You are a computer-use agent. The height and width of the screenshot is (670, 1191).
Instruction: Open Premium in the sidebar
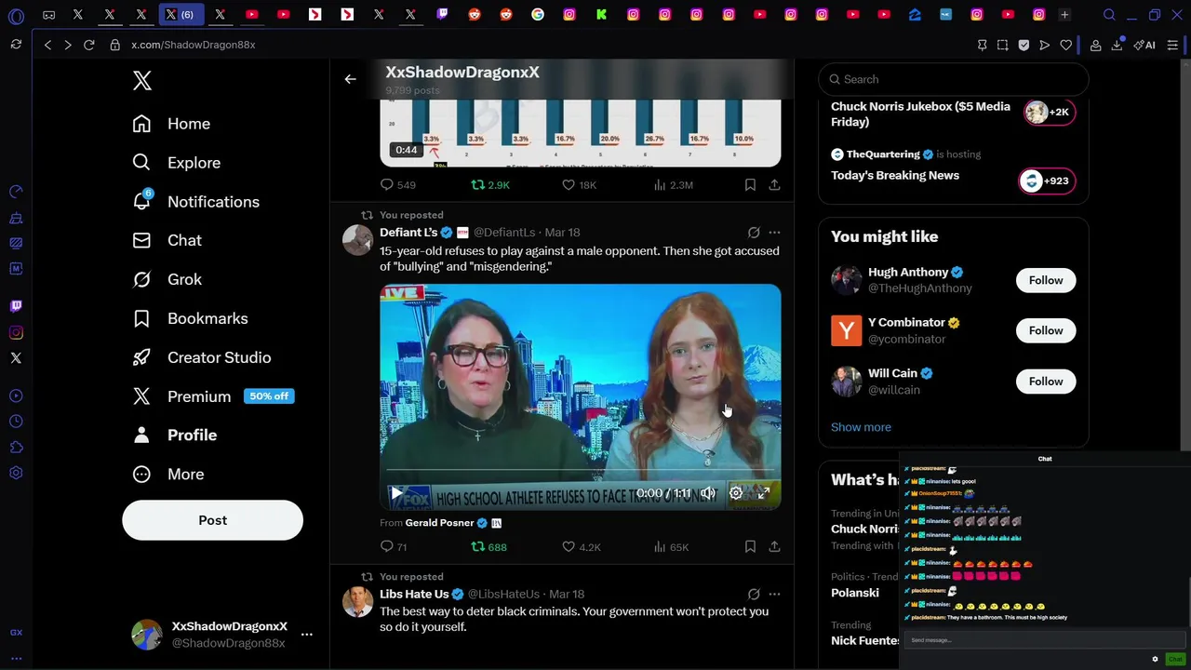click(x=213, y=396)
